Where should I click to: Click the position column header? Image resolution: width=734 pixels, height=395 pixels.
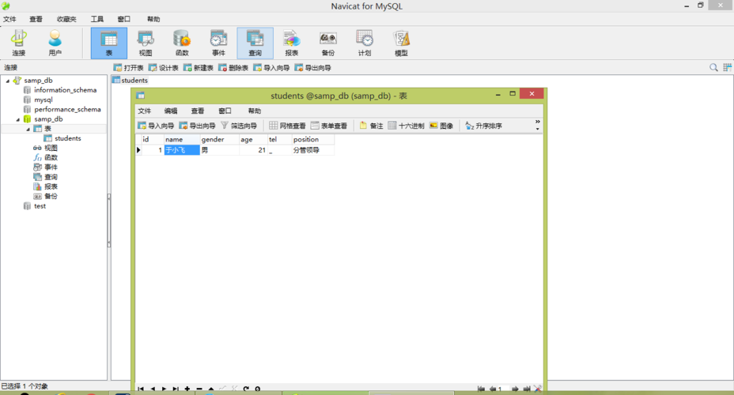[x=313, y=139]
